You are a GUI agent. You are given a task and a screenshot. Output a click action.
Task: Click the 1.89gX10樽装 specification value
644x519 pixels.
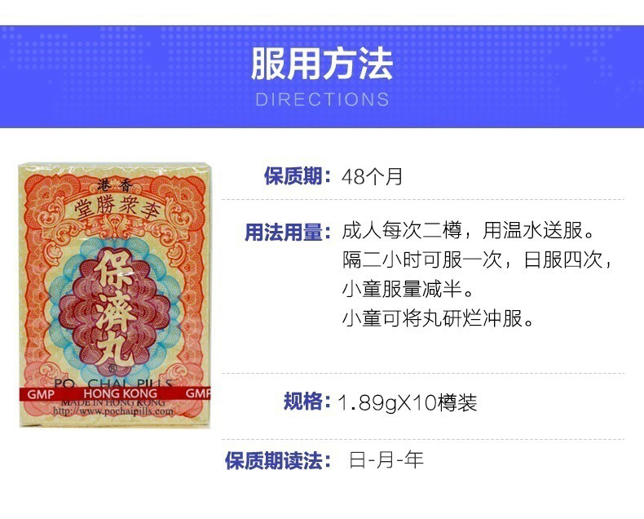(x=408, y=402)
